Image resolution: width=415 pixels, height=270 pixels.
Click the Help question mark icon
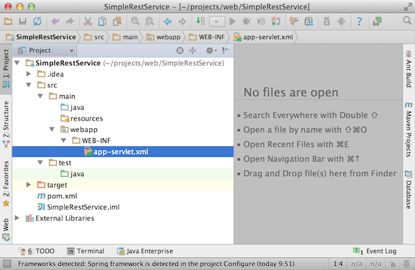pos(359,21)
